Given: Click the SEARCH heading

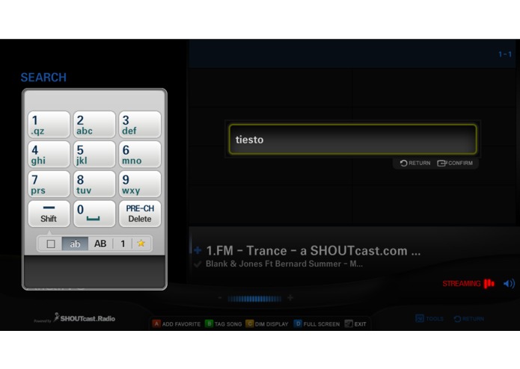Looking at the screenshot, I should tap(43, 78).
